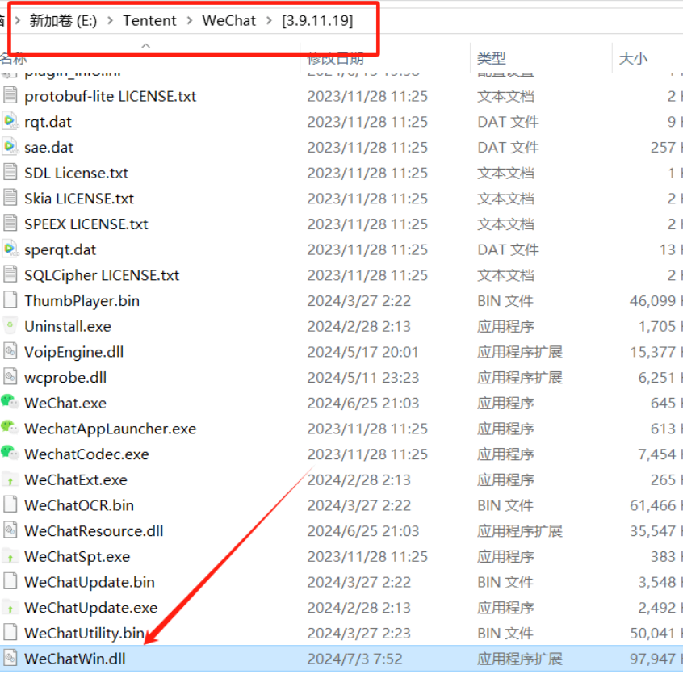The width and height of the screenshot is (683, 674).
Task: Click the WeChatResource.dll file icon
Action: coord(10,530)
